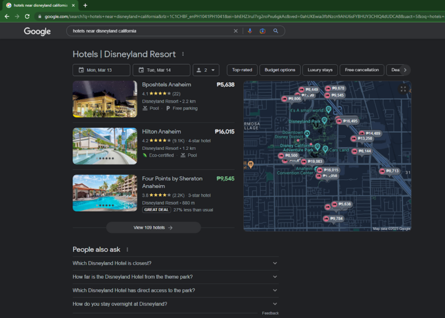Click the restaurant marker on map

tap(251, 164)
